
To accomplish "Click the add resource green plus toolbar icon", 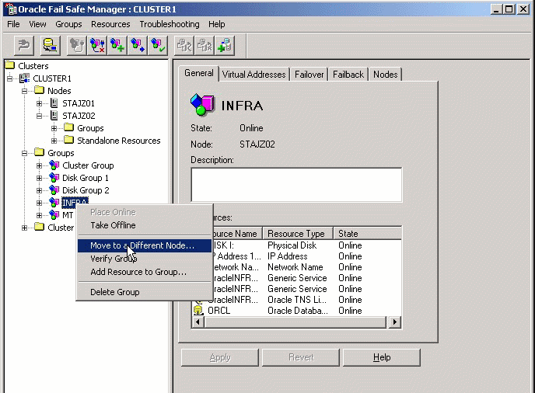I will click(x=225, y=45).
